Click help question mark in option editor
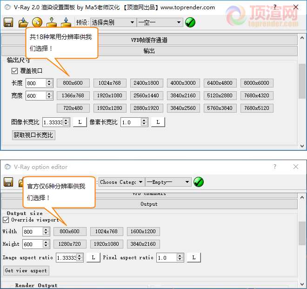 tap(275, 167)
